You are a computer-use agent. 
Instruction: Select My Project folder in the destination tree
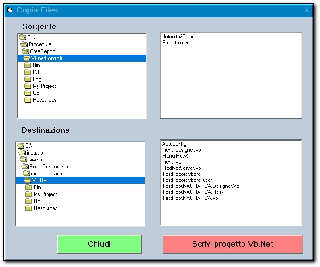(45, 194)
